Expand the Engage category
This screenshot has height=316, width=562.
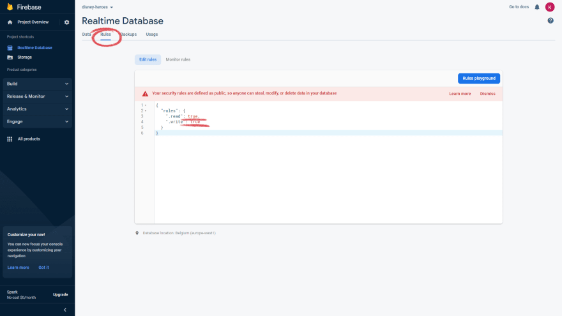(37, 121)
